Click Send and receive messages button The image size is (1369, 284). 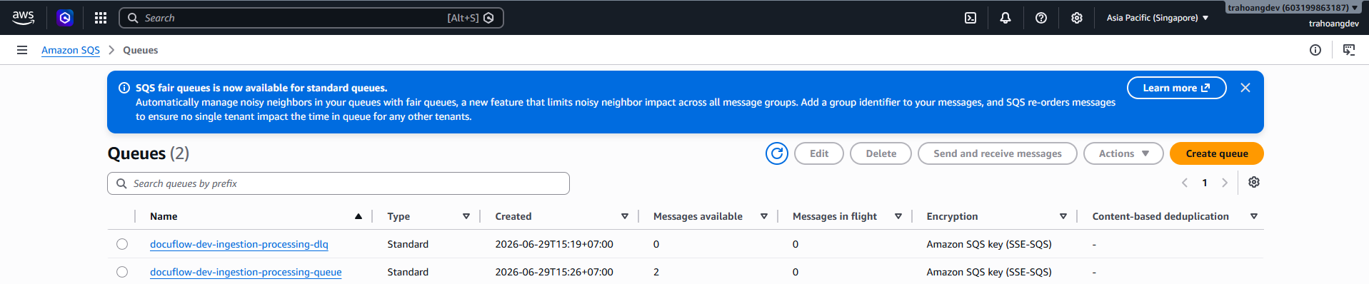pyautogui.click(x=997, y=153)
